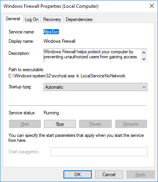Image resolution: width=158 pixels, height=182 pixels.
Task: Click the description scroll down arrow
Action: [x=144, y=59]
